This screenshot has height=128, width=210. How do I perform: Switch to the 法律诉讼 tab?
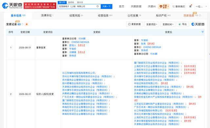[x=47, y=15]
